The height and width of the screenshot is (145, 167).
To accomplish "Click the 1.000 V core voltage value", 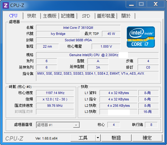I will [106, 46].
